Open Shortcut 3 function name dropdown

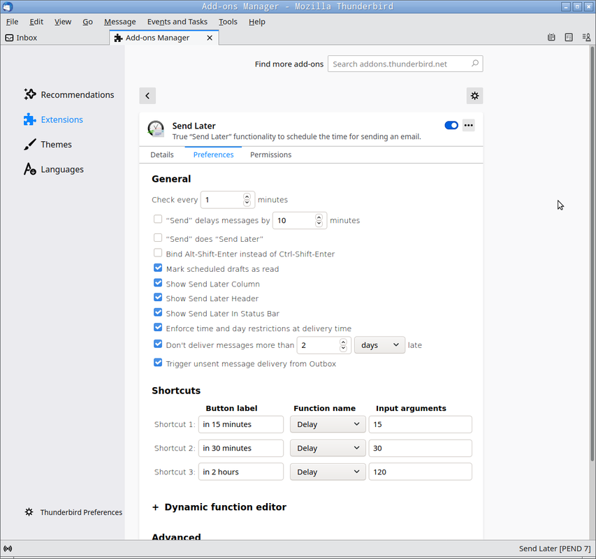(328, 472)
